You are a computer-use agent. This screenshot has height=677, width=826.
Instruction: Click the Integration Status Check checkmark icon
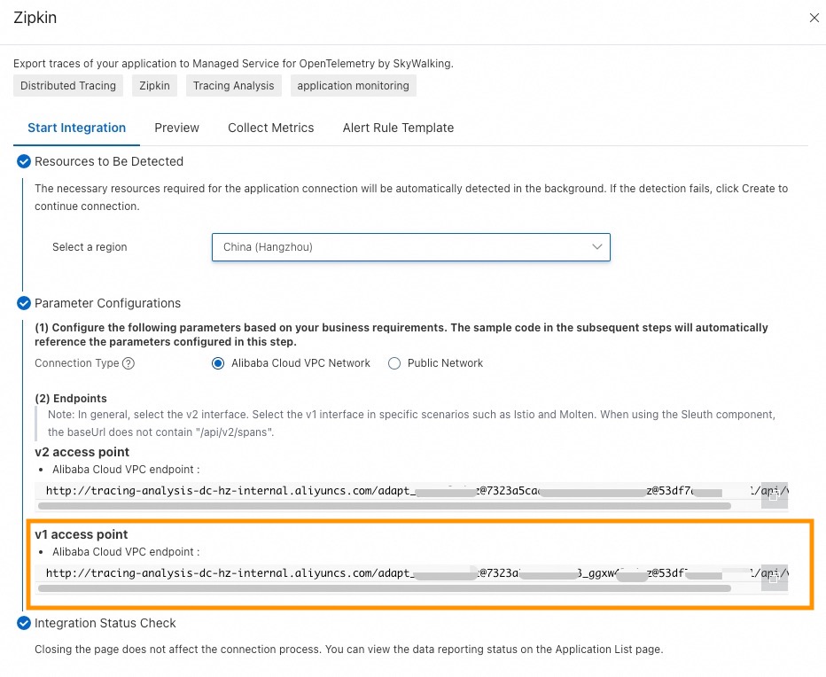point(24,623)
